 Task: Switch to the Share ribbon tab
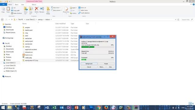pos(16,5)
